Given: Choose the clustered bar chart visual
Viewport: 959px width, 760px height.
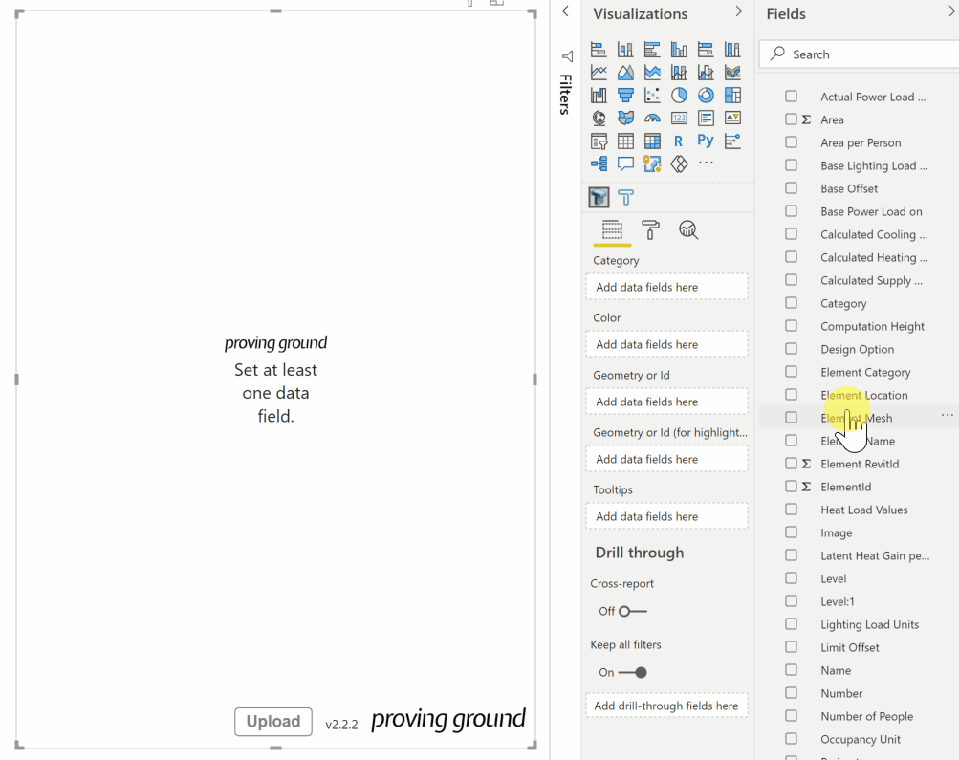Looking at the screenshot, I should click(652, 50).
